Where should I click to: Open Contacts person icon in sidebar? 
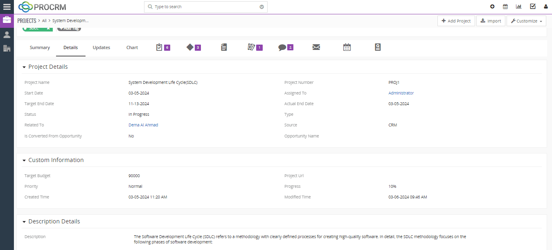pos(7,35)
